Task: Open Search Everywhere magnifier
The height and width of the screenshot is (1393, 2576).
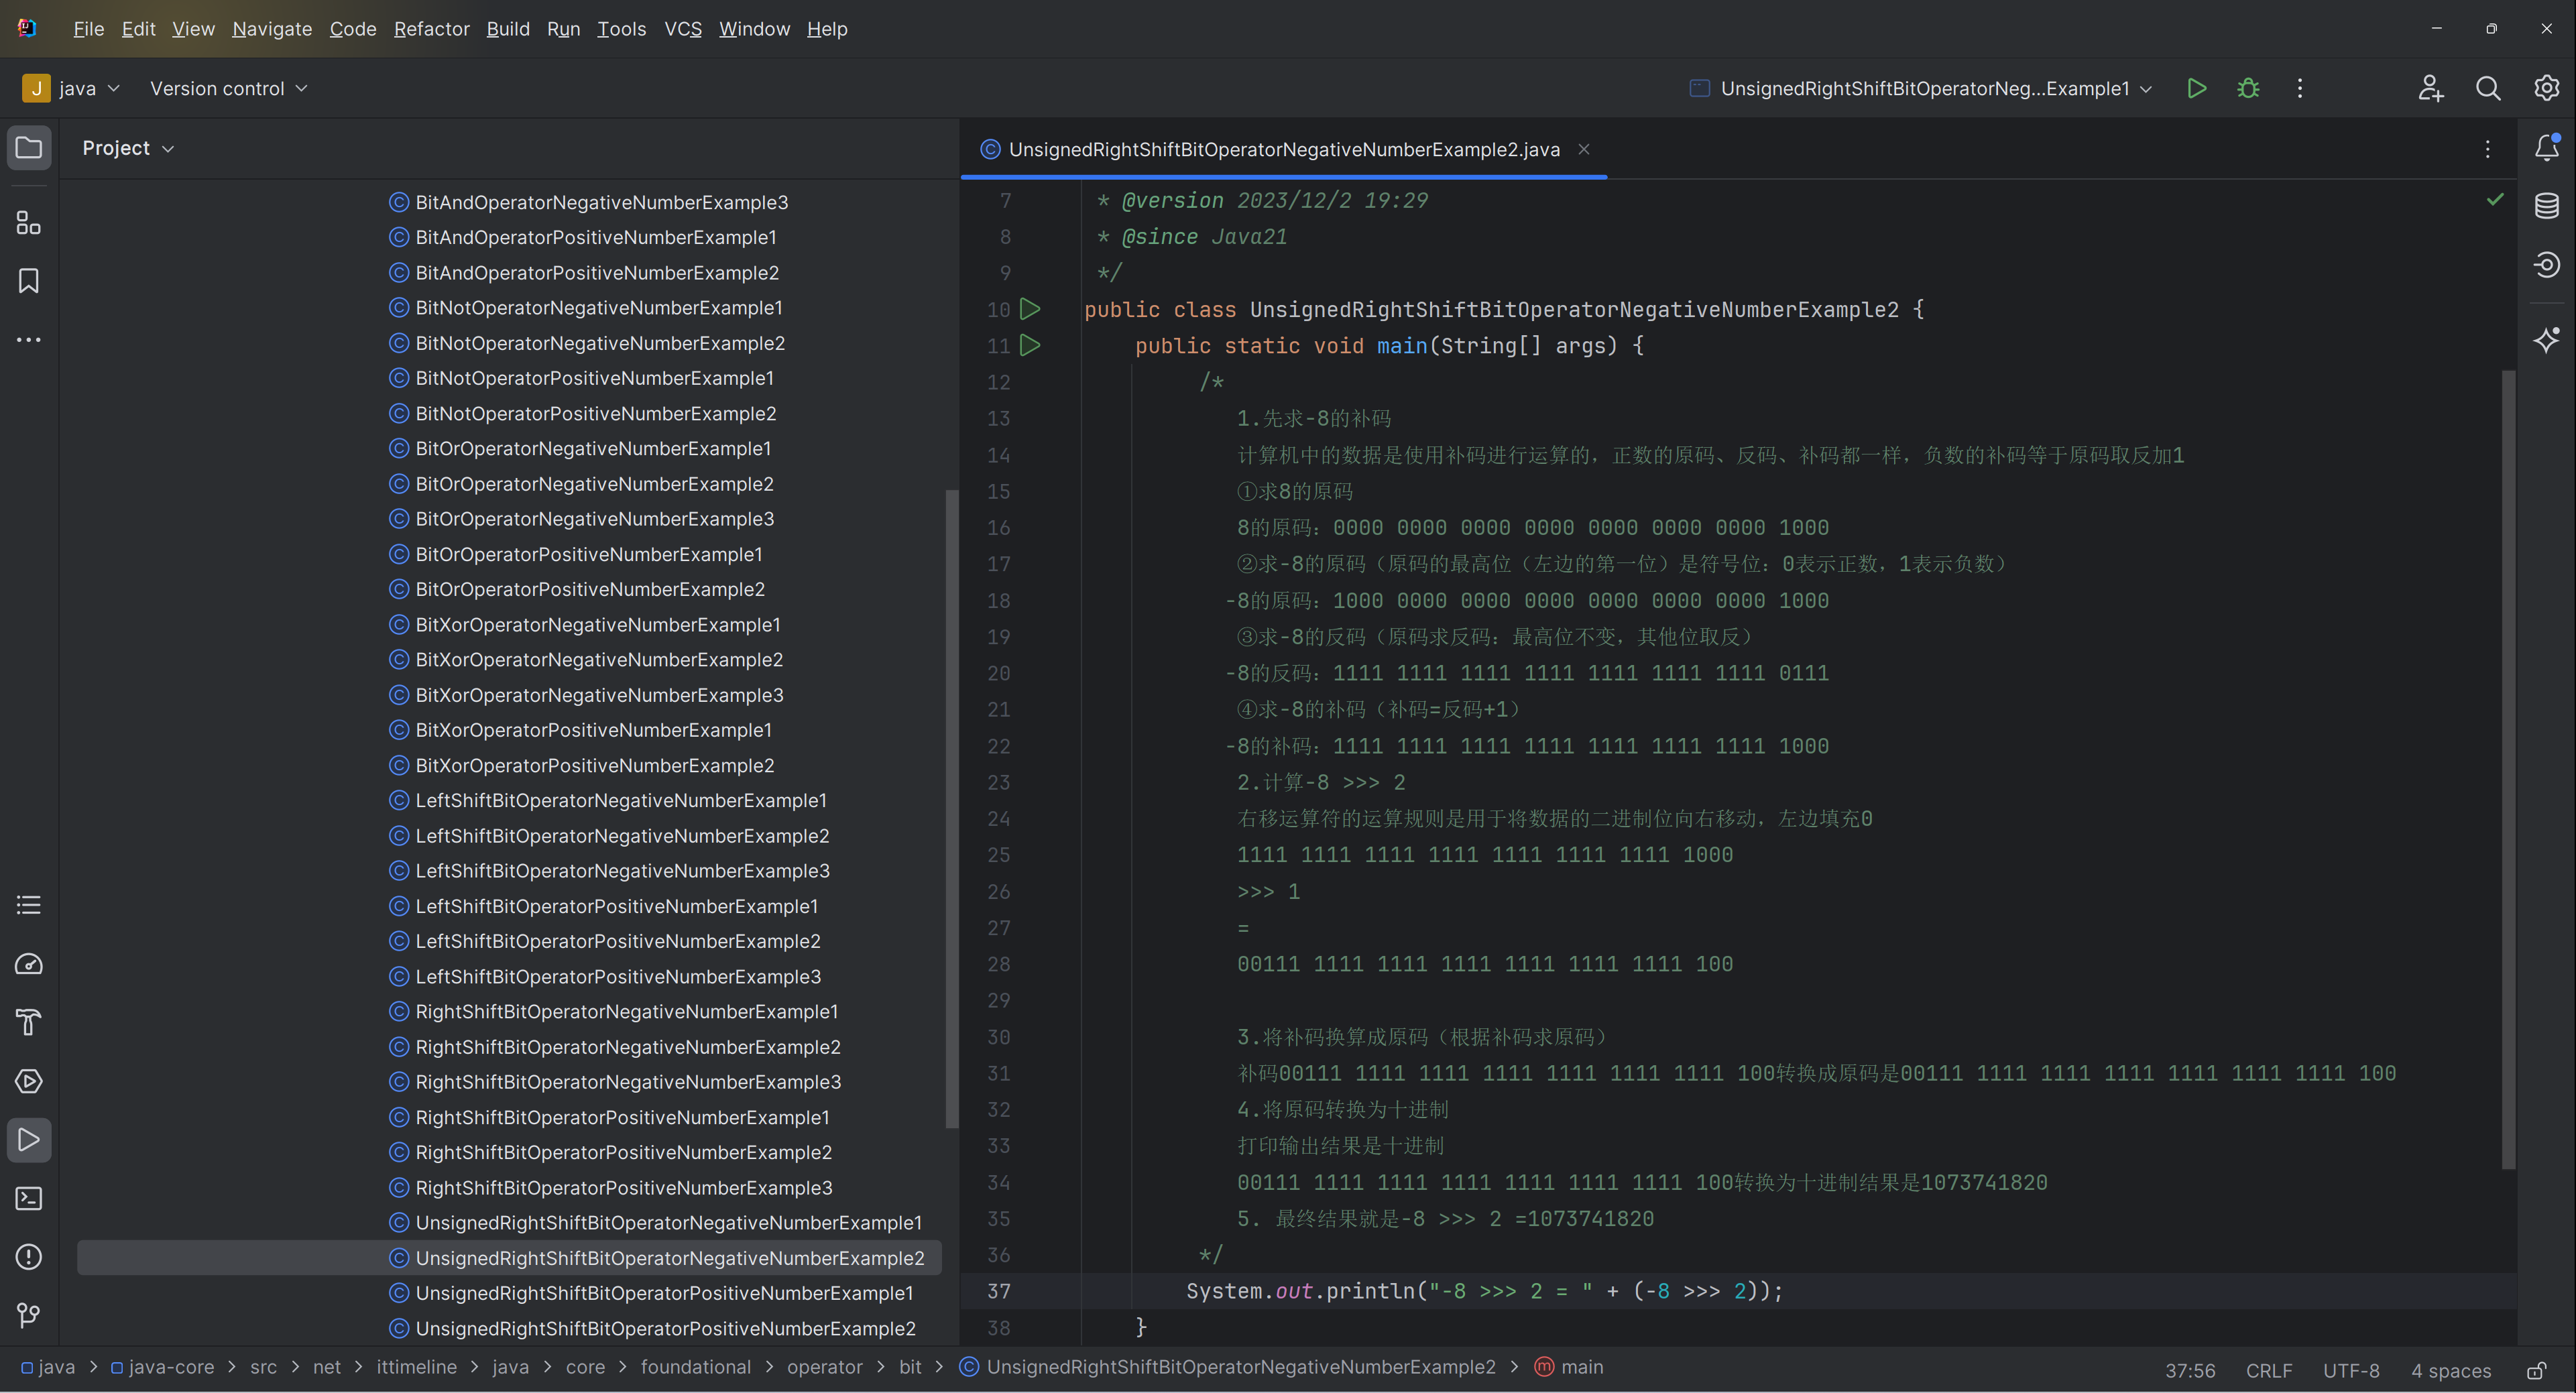Action: pyautogui.click(x=2488, y=88)
